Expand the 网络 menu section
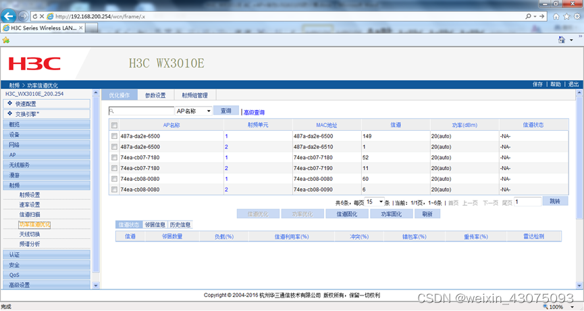The height and width of the screenshot is (311, 584). pos(47,145)
